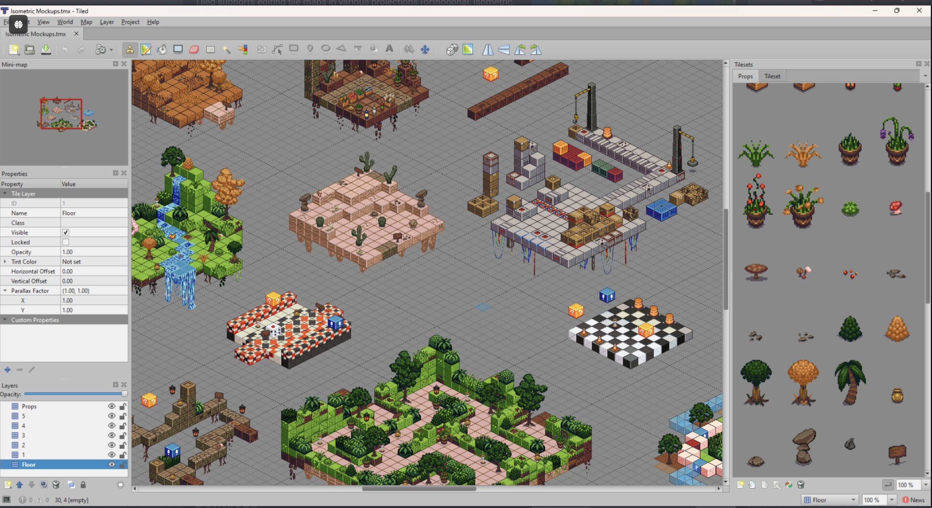Open the tileset zoom 100 % dropdown
Image resolution: width=932 pixels, height=508 pixels.
click(925, 485)
